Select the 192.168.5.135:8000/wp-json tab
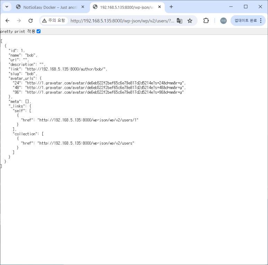The height and width of the screenshot is (265, 268). tap(127, 7)
